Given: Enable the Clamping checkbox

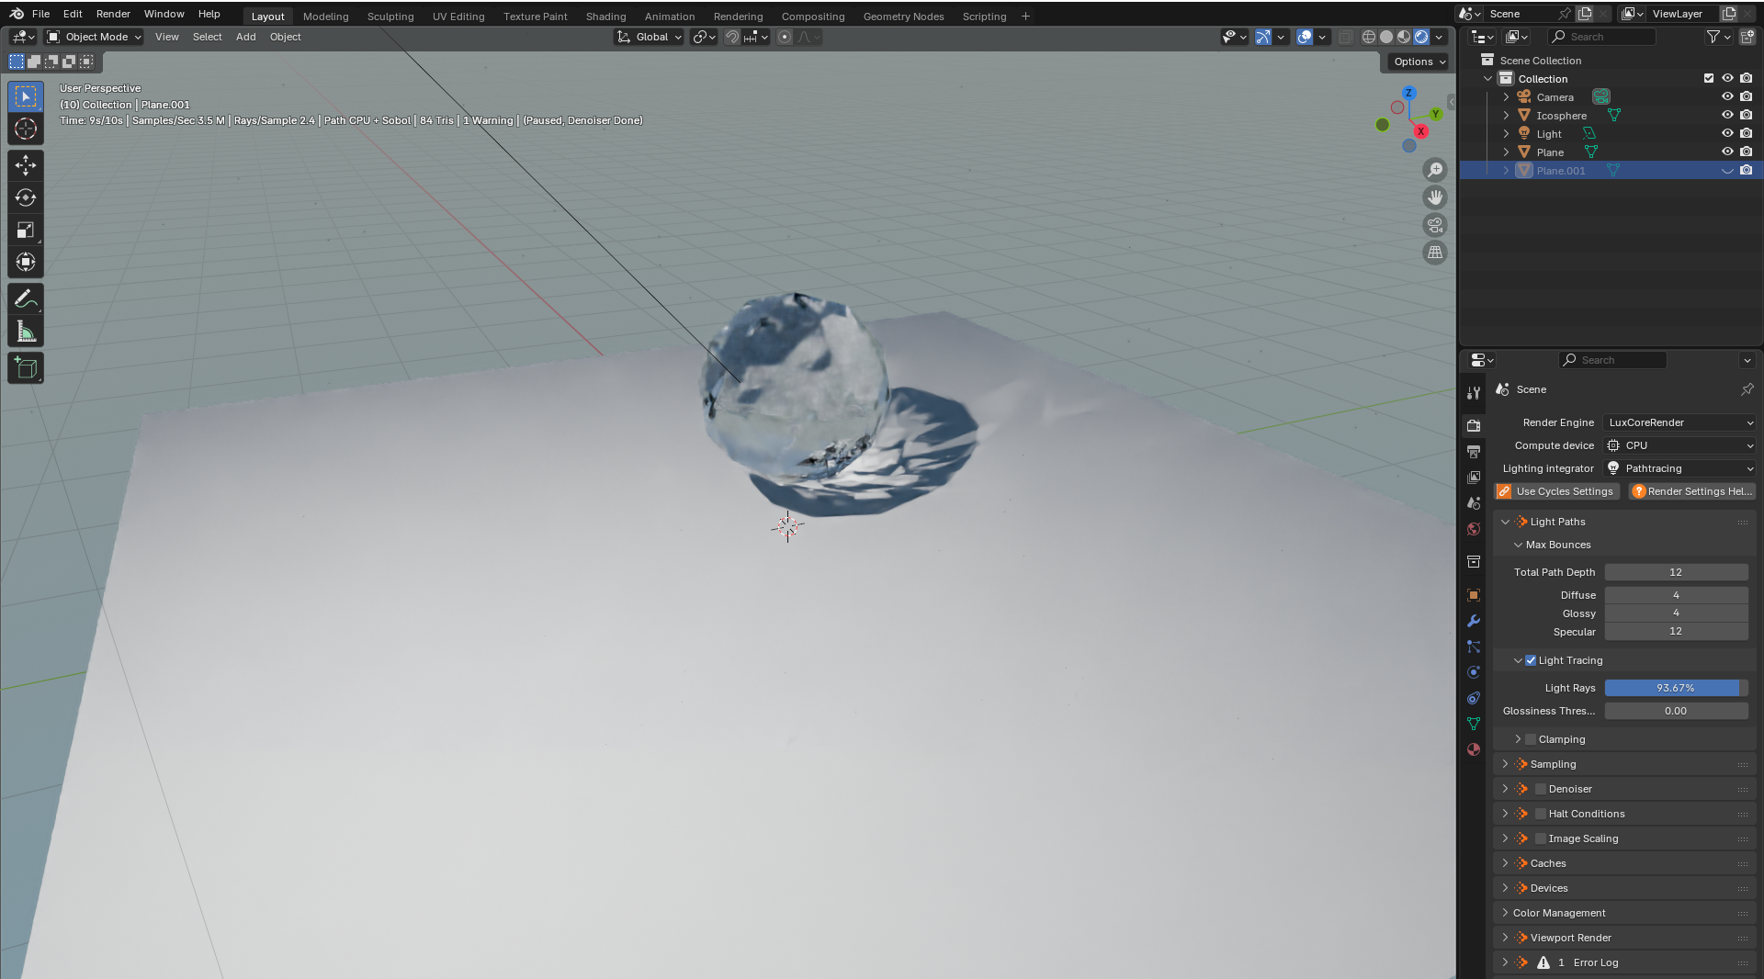Looking at the screenshot, I should 1531,739.
